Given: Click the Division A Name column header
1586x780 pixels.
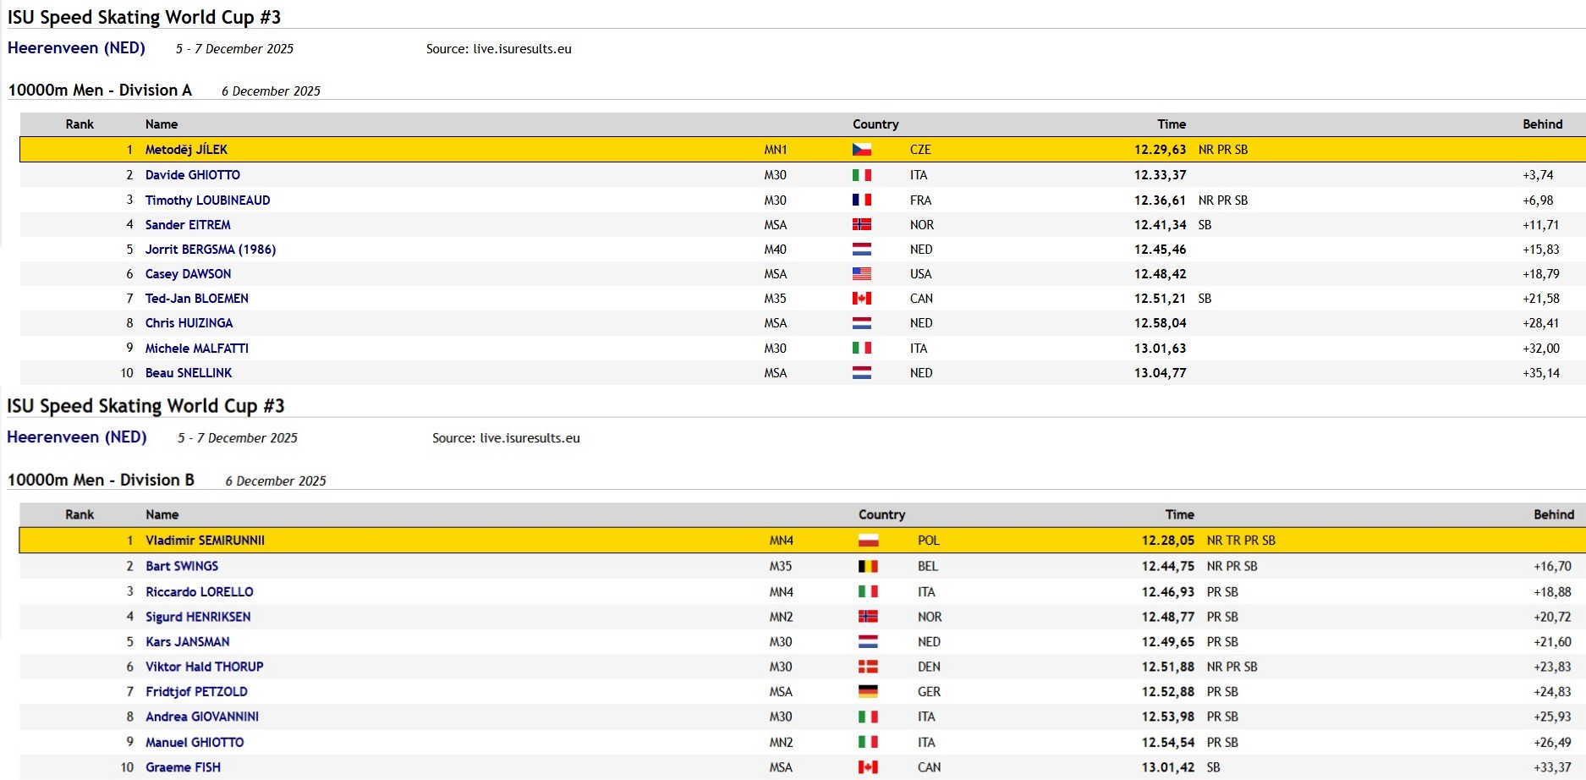Looking at the screenshot, I should point(162,124).
